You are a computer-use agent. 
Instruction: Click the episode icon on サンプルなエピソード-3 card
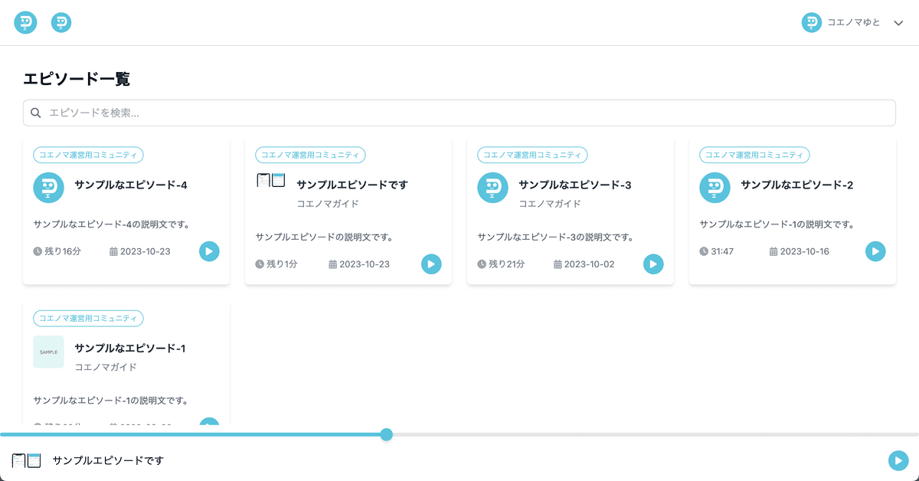click(492, 187)
